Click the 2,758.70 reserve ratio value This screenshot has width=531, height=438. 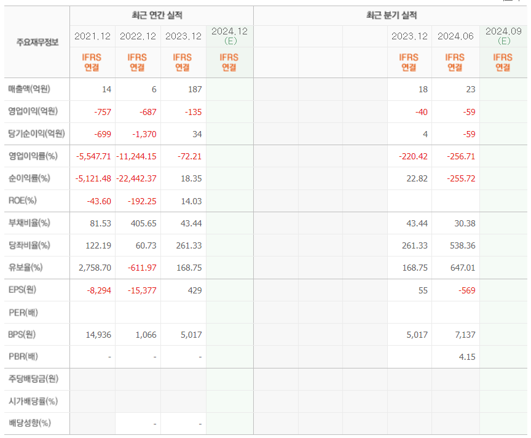click(x=95, y=268)
